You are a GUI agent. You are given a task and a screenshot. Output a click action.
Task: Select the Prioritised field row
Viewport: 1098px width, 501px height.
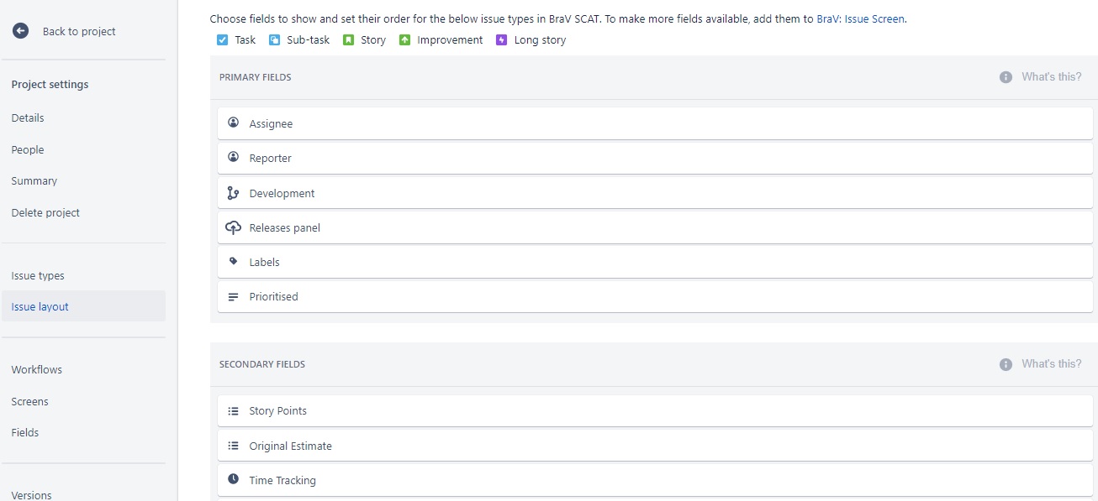(655, 297)
